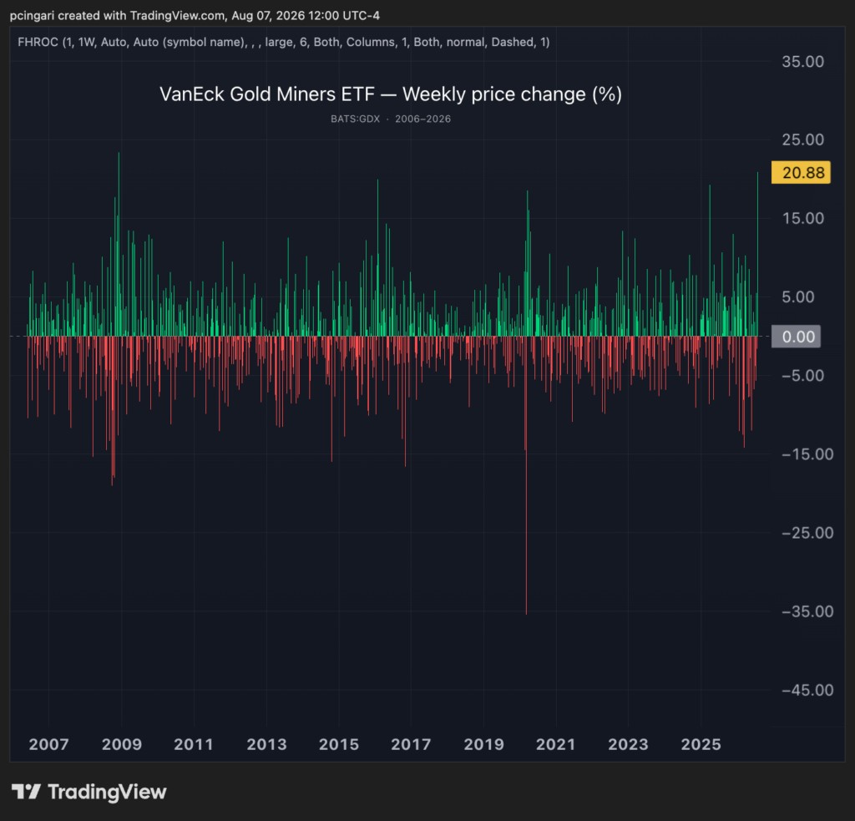Click the 2015 label on time axis

coord(339,744)
